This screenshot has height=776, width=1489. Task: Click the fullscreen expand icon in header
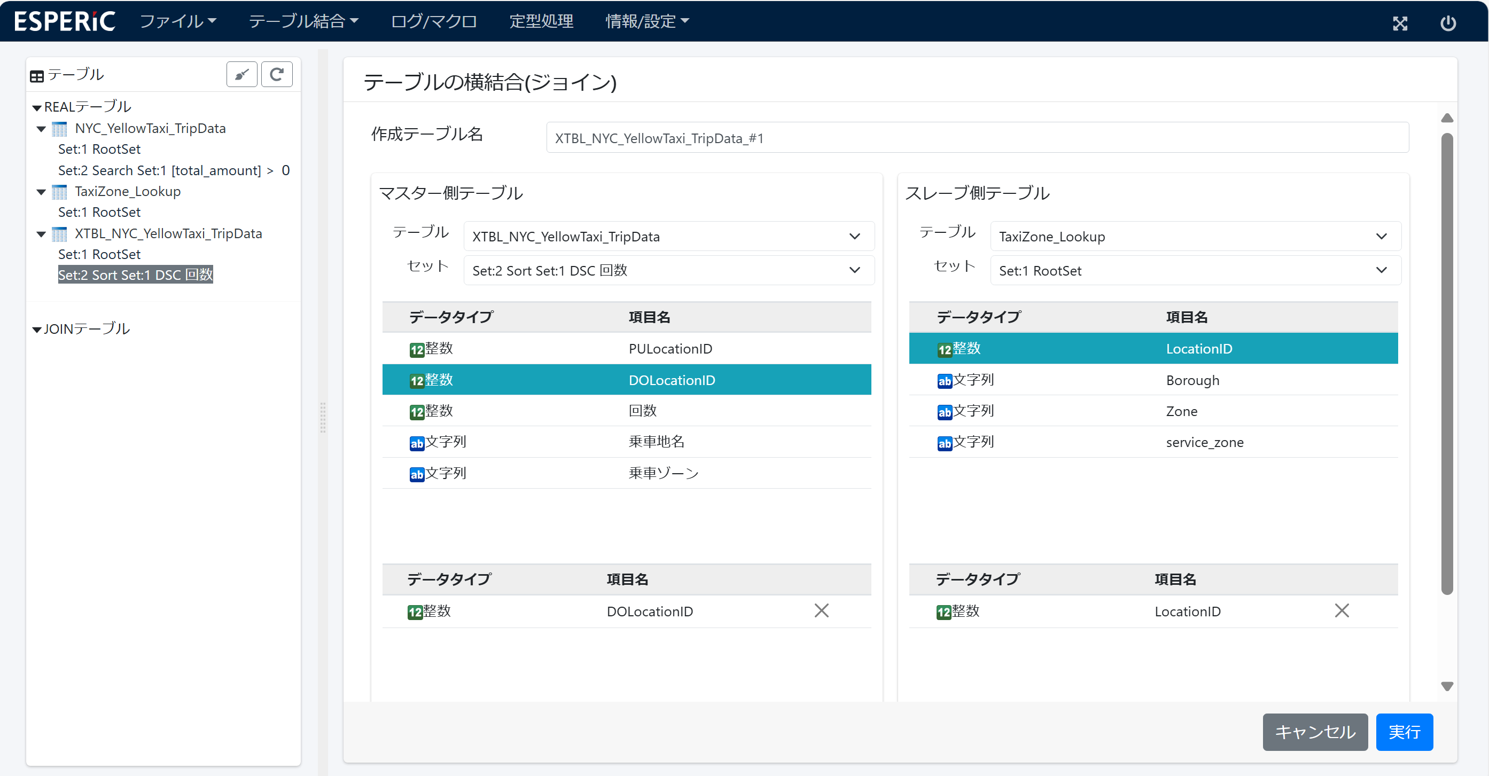pos(1399,23)
